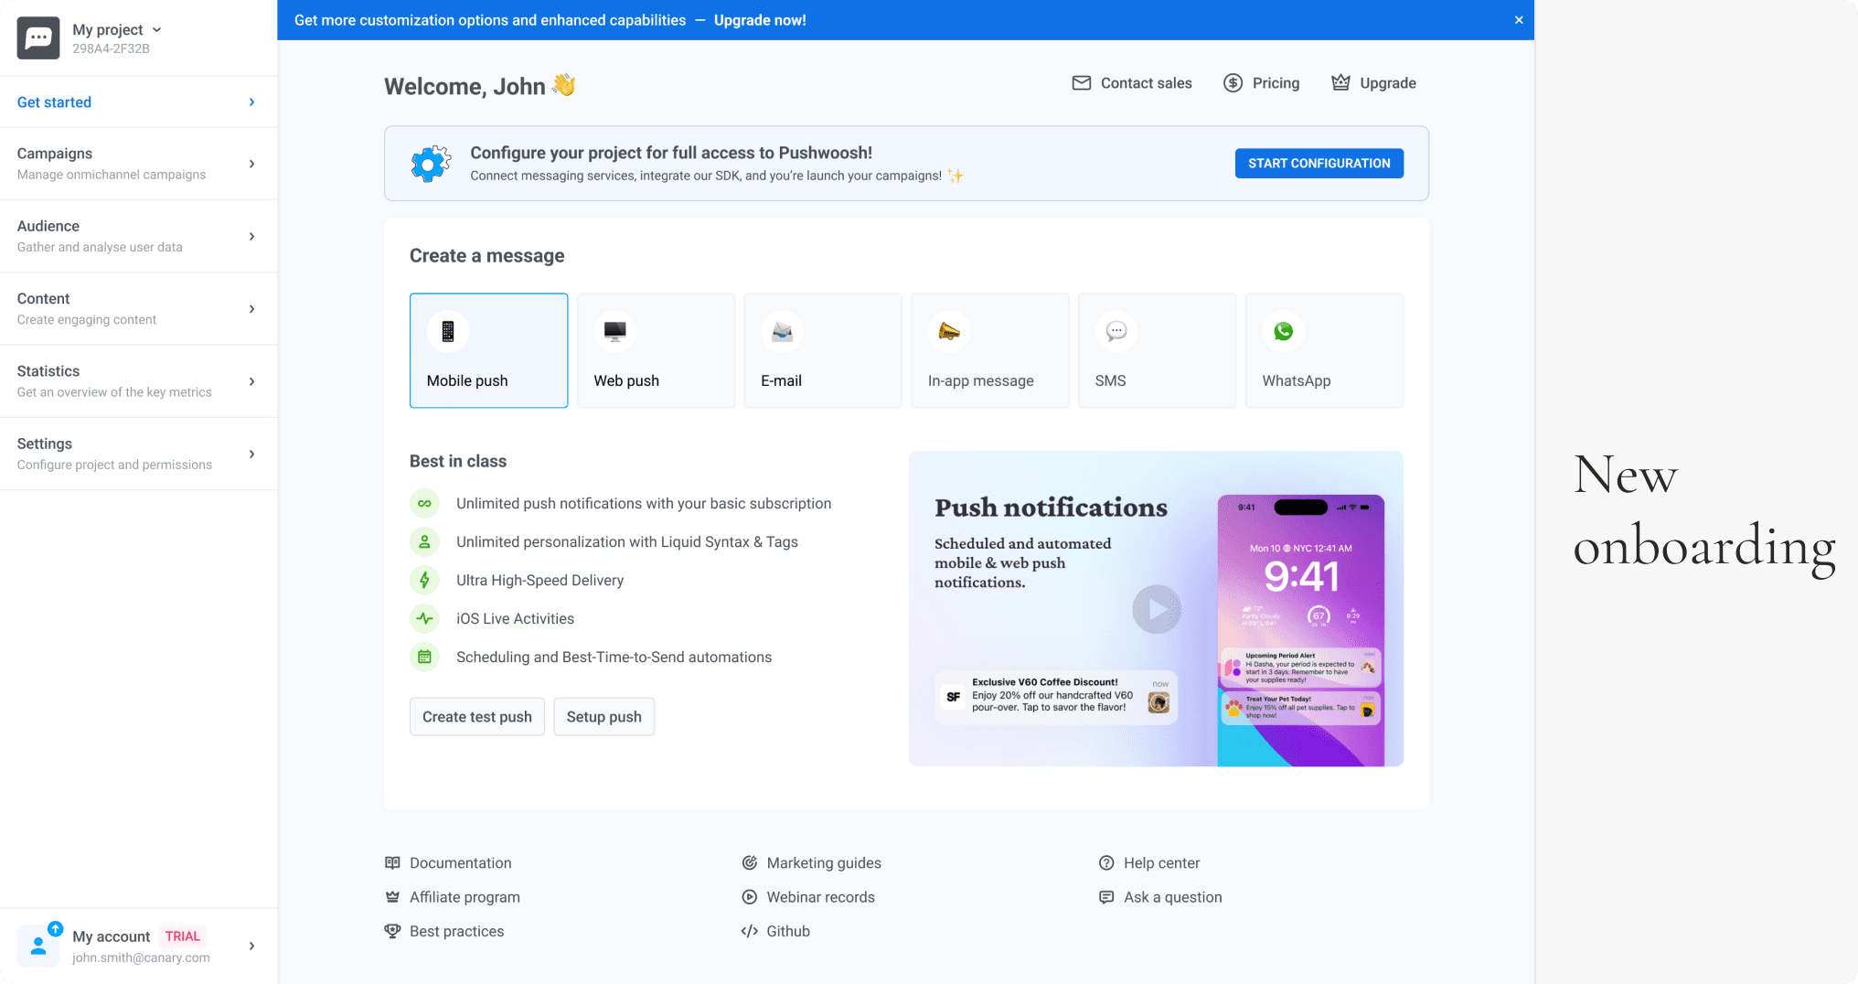Expand the Statistics chevron
This screenshot has width=1858, height=984.
(251, 381)
